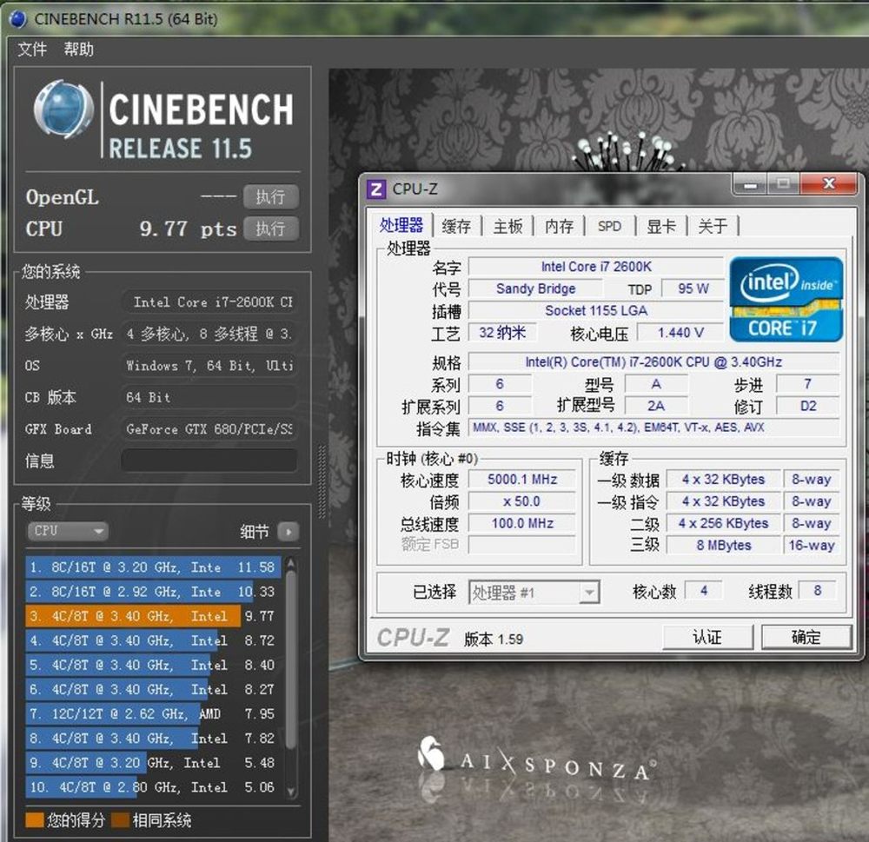The height and width of the screenshot is (842, 869).
Task: Open the SPD tab
Action: pyautogui.click(x=609, y=226)
